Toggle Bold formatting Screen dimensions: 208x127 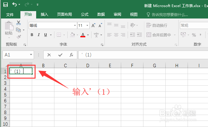pos(32,35)
